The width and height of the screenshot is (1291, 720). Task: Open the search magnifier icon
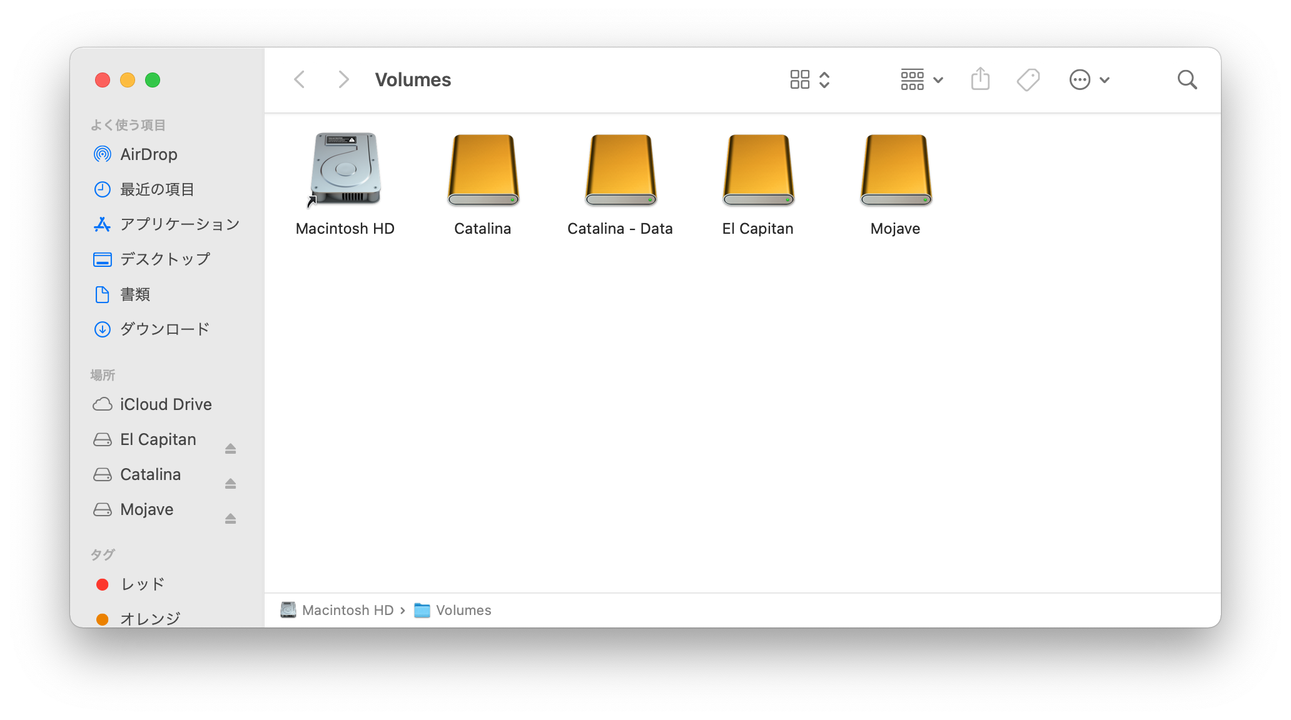(x=1187, y=79)
